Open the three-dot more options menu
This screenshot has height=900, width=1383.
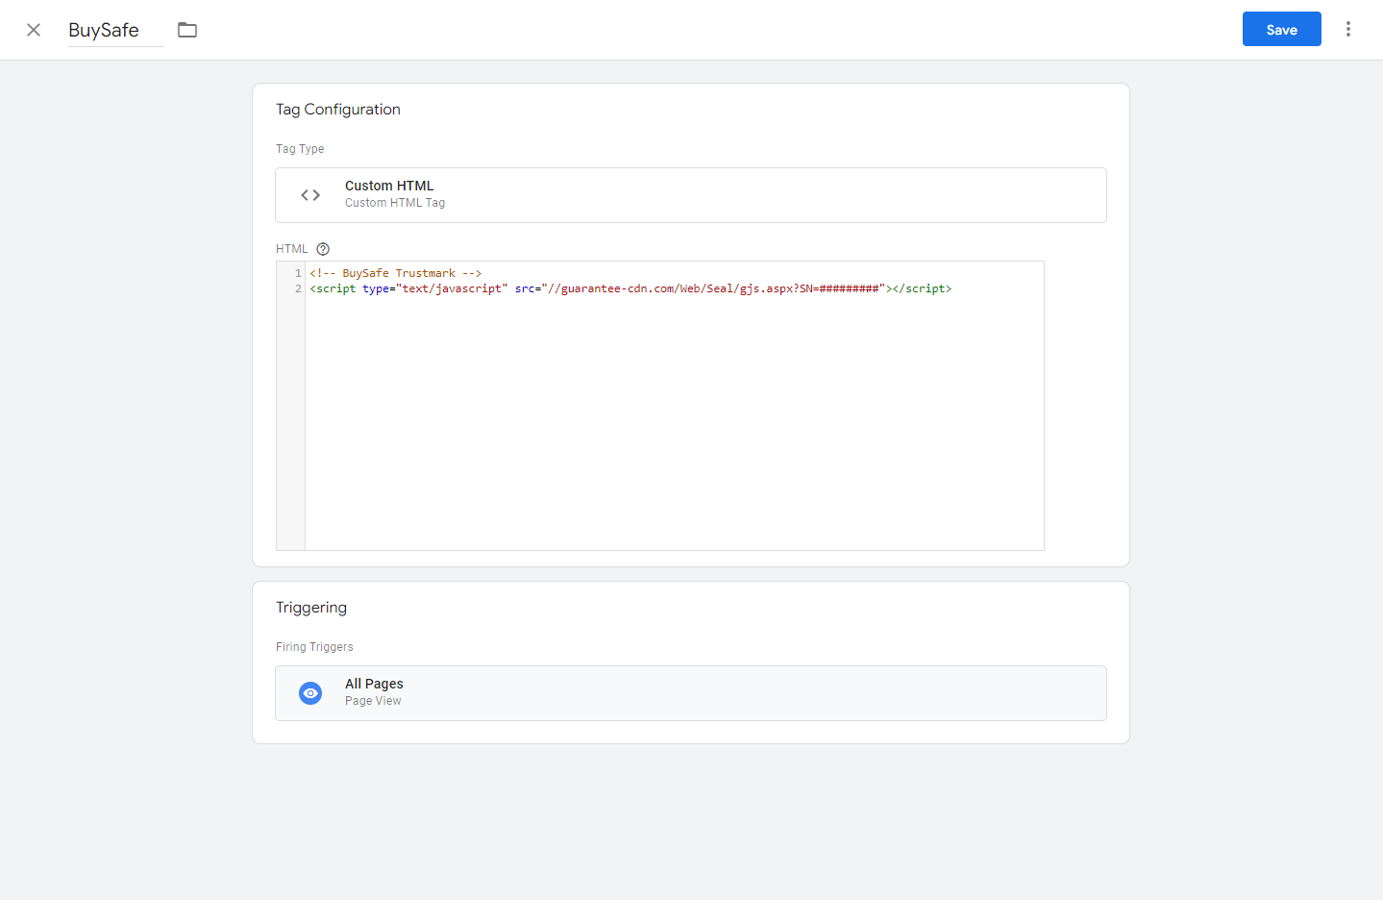tap(1348, 29)
